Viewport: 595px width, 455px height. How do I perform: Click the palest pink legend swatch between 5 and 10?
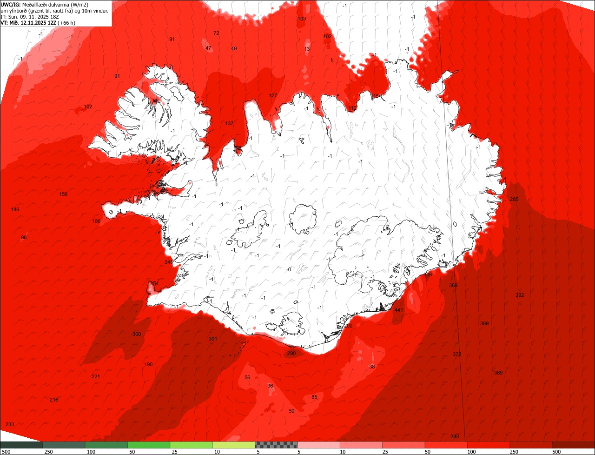(x=318, y=445)
